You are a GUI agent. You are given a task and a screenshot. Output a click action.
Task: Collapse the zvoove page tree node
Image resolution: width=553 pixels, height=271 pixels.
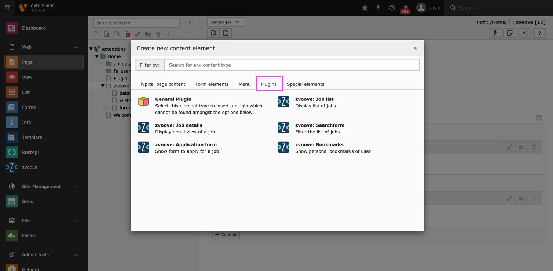click(103, 85)
